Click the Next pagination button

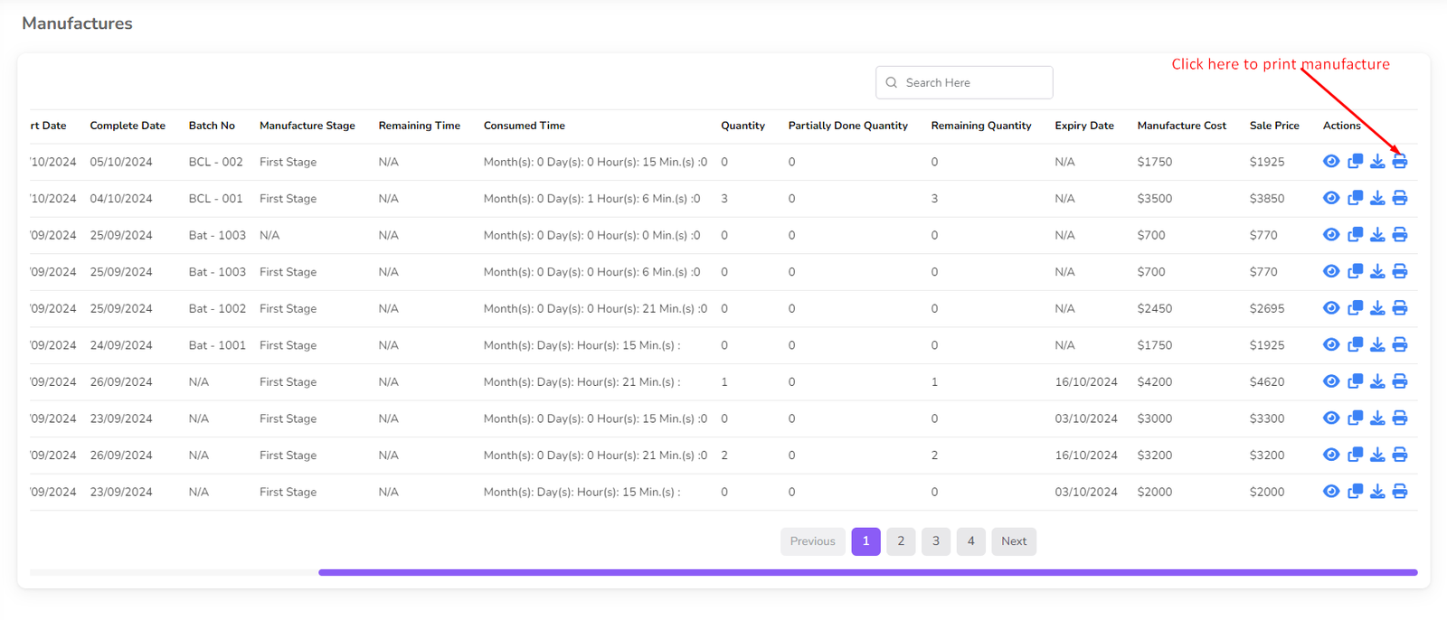(1013, 541)
